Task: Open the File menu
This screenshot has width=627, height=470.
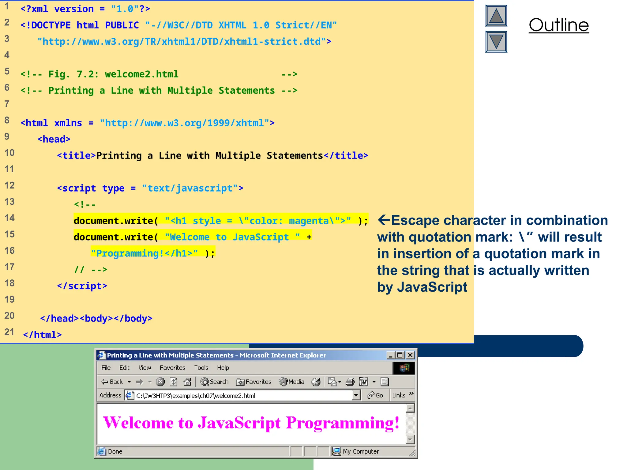Action: (x=106, y=367)
